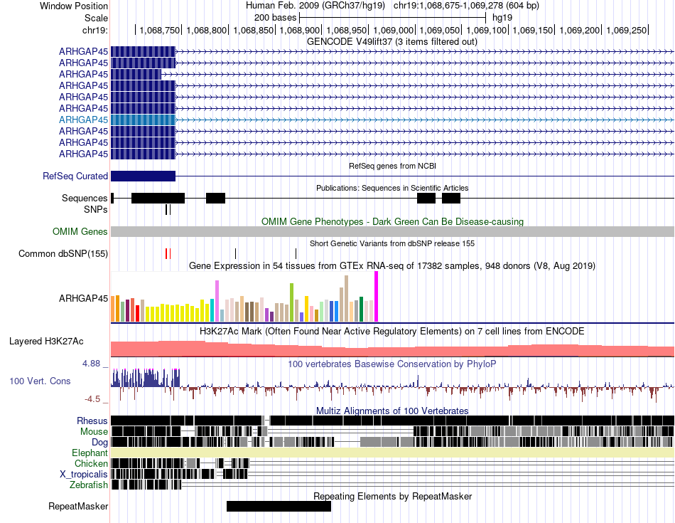The width and height of the screenshot is (675, 523).
Task: Select the ARHGAP45 transcript with the shorter exon block
Action: click(x=136, y=74)
